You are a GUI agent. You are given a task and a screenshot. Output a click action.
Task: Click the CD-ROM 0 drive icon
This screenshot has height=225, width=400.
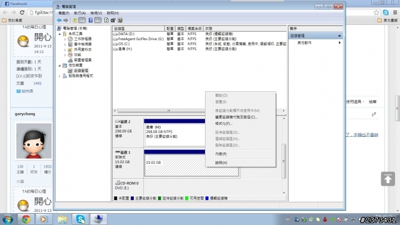[117, 182]
